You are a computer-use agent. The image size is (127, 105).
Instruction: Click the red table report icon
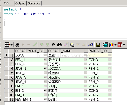tap(120, 45)
